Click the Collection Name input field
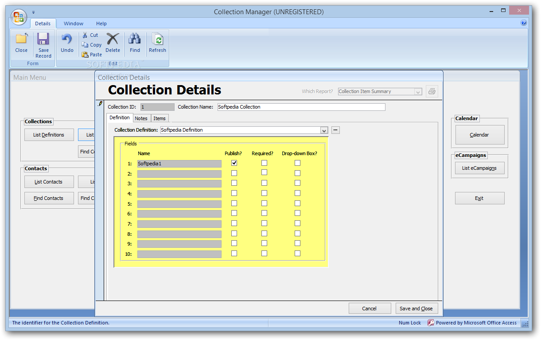The height and width of the screenshot is (340, 541). click(x=301, y=107)
